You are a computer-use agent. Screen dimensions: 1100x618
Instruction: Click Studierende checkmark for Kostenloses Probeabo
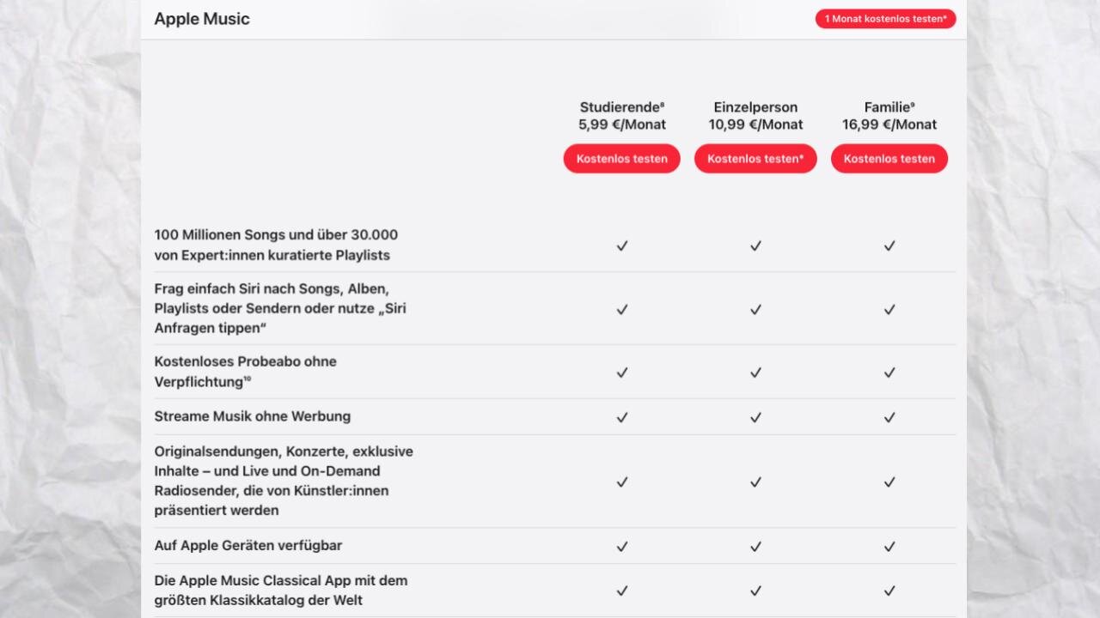point(622,373)
